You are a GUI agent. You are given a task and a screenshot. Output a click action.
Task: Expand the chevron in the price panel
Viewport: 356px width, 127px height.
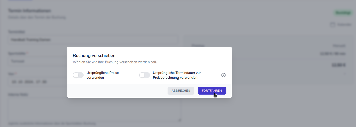(345, 74)
